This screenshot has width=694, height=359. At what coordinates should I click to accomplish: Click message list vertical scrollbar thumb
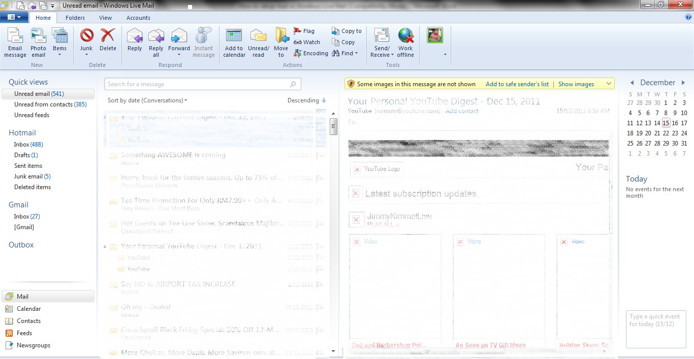click(x=334, y=126)
